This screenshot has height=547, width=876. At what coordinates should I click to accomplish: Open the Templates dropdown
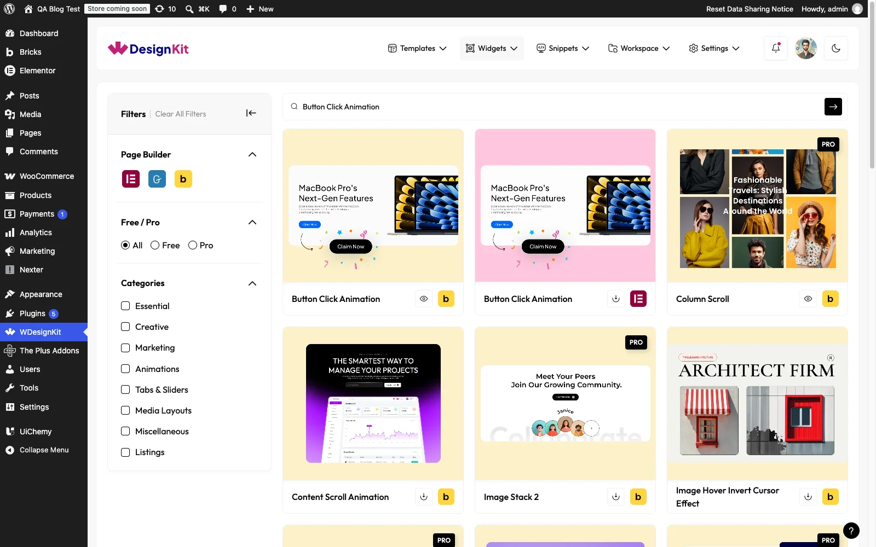point(417,48)
